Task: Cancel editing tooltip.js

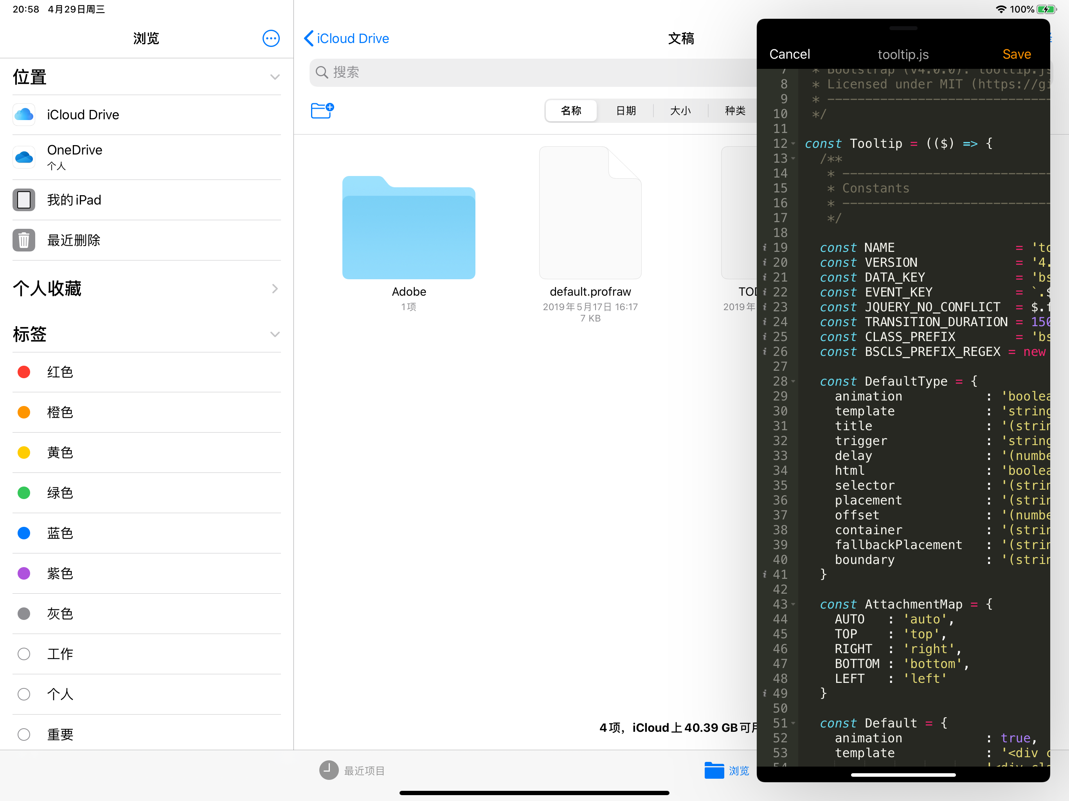Action: [789, 54]
